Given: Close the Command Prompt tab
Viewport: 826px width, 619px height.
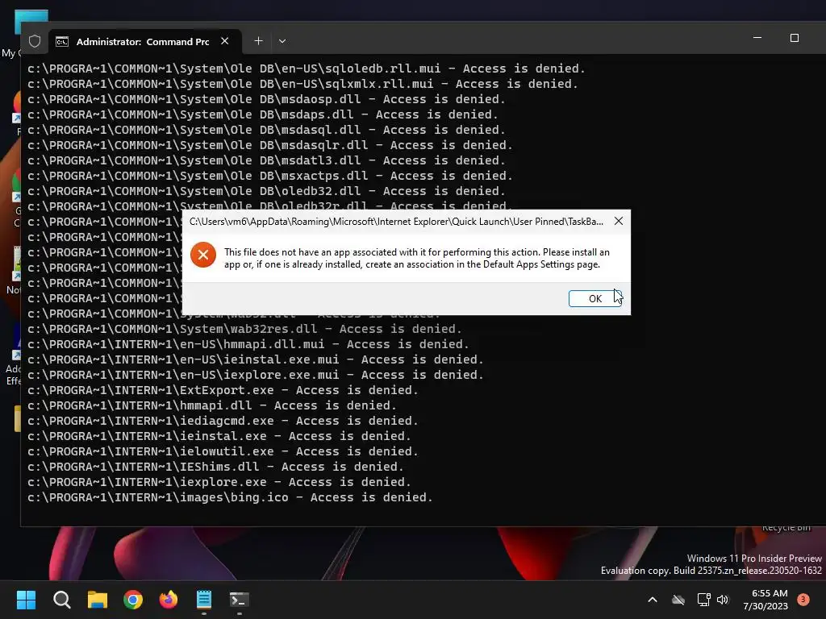Looking at the screenshot, I should (224, 41).
